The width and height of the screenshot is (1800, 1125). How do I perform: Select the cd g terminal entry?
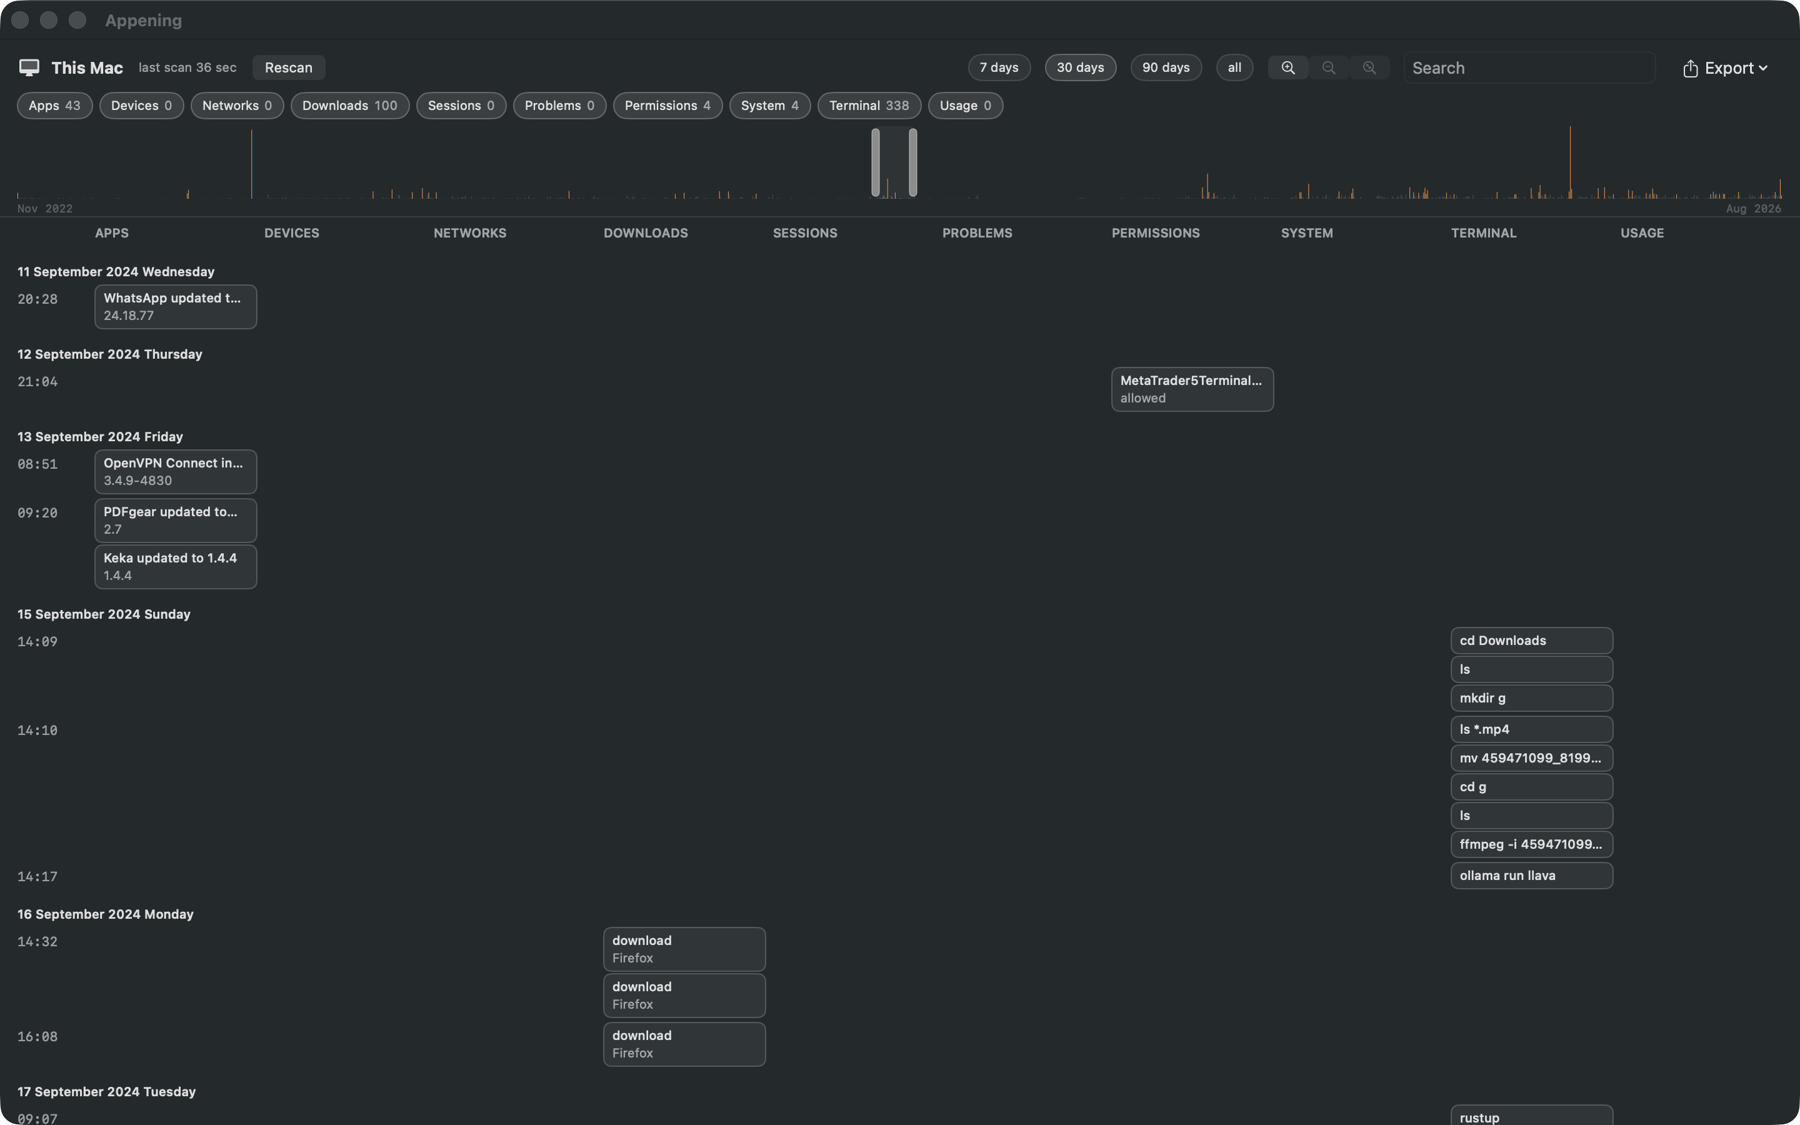tap(1531, 786)
